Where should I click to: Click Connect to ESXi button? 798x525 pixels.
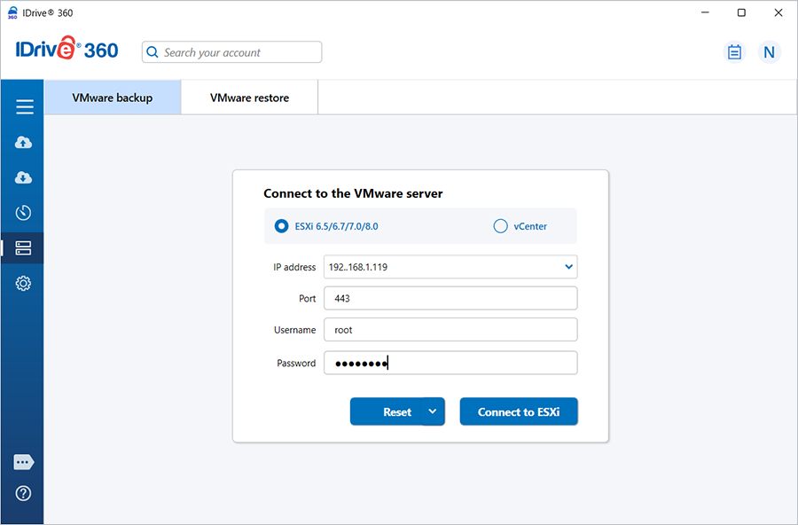click(519, 411)
